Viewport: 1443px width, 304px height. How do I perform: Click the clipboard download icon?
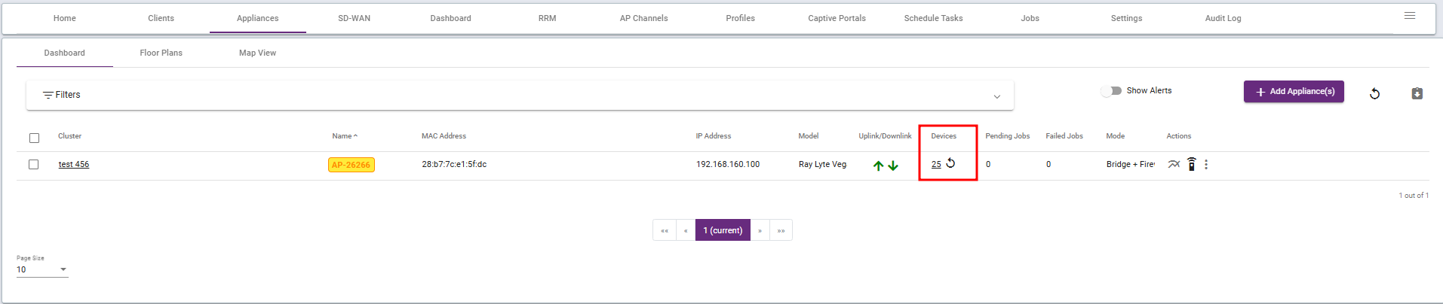click(1417, 93)
